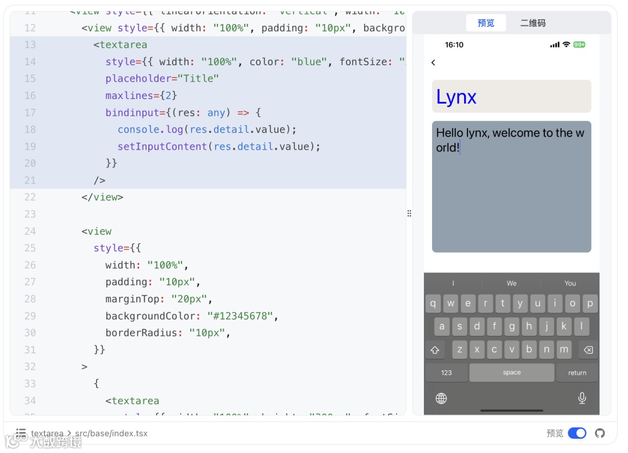Click line number 13 in gutter
Screen dimensions: 628x453
click(x=30, y=45)
